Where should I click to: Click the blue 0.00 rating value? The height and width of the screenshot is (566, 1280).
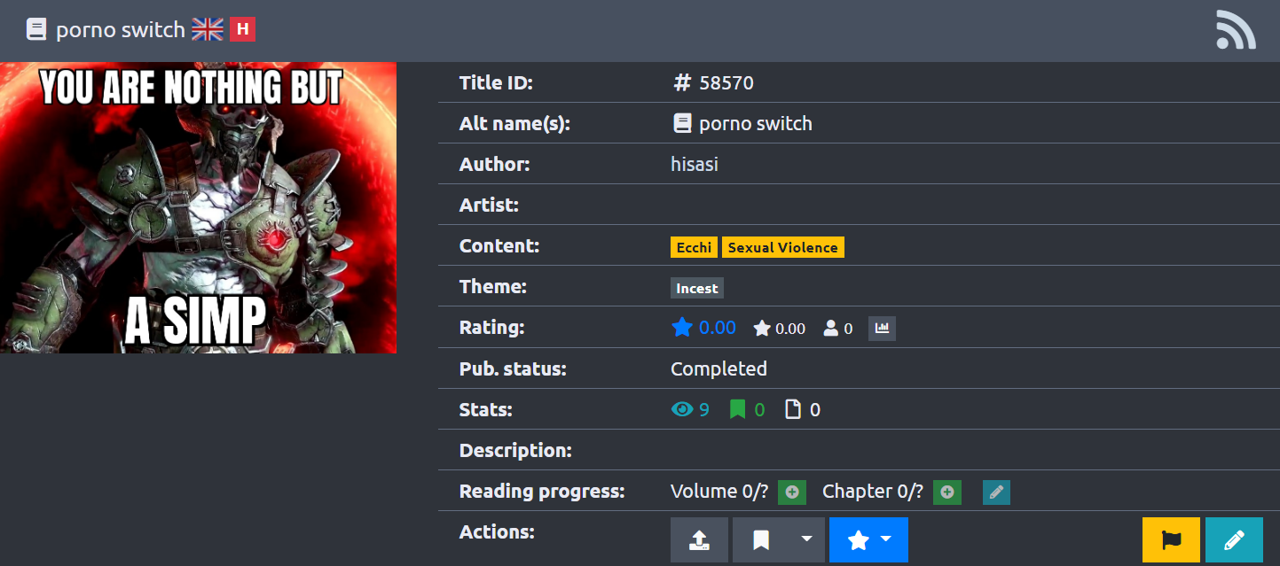point(718,328)
